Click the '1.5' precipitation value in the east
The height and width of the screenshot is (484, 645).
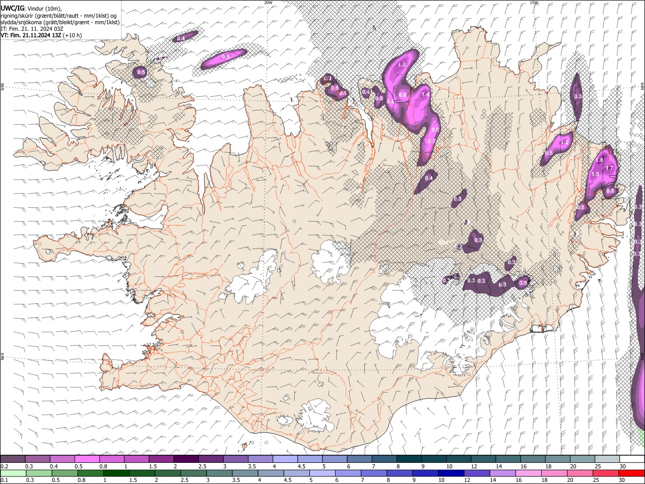[x=595, y=174]
